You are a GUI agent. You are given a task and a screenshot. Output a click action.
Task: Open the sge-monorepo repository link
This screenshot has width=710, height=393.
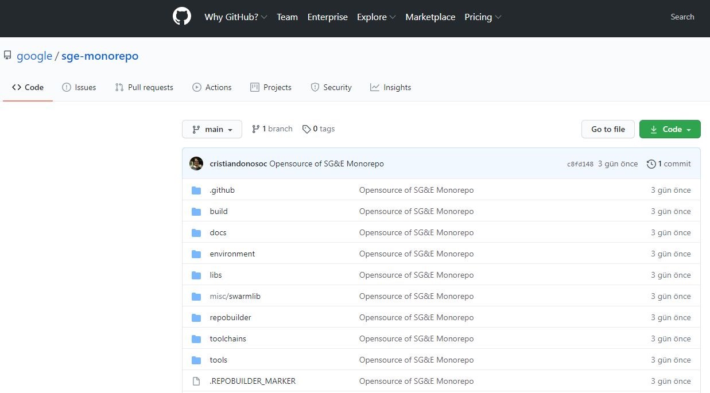pos(100,56)
